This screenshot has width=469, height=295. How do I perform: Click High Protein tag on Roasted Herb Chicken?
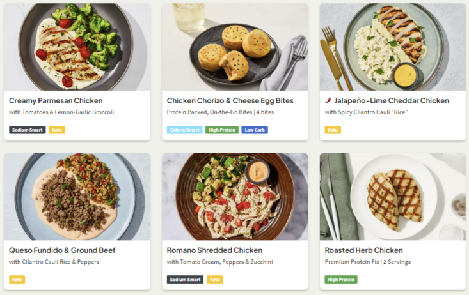341,279
